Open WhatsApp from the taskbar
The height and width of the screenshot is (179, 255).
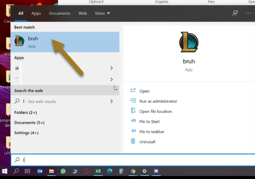63,171
